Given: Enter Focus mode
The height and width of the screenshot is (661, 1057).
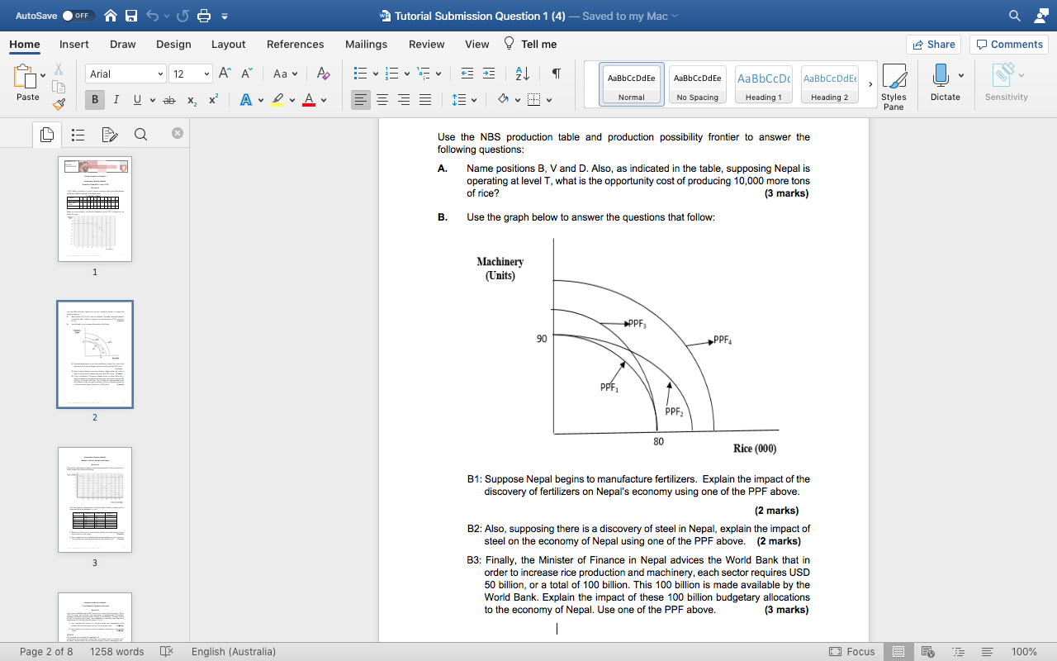Looking at the screenshot, I should click(851, 652).
